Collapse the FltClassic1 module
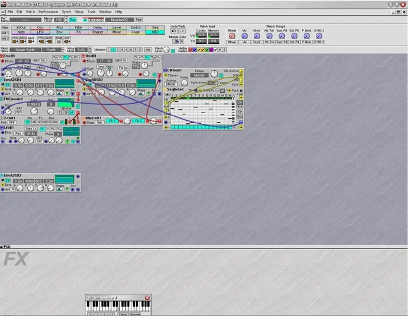The width and height of the screenshot is (408, 316). [2, 99]
